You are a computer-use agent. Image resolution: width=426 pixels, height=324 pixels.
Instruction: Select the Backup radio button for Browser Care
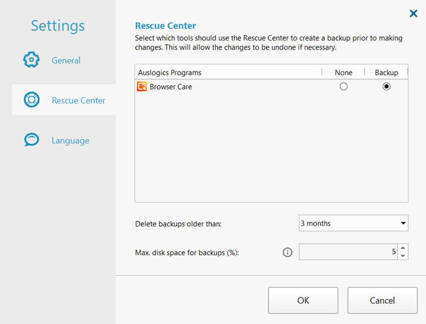386,86
